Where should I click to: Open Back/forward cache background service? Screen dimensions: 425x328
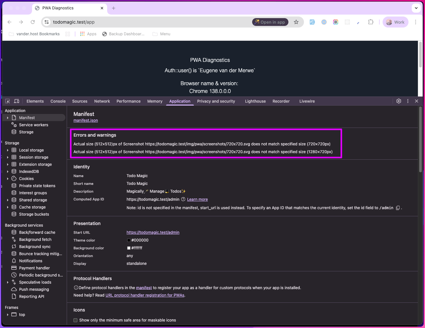[37, 232]
